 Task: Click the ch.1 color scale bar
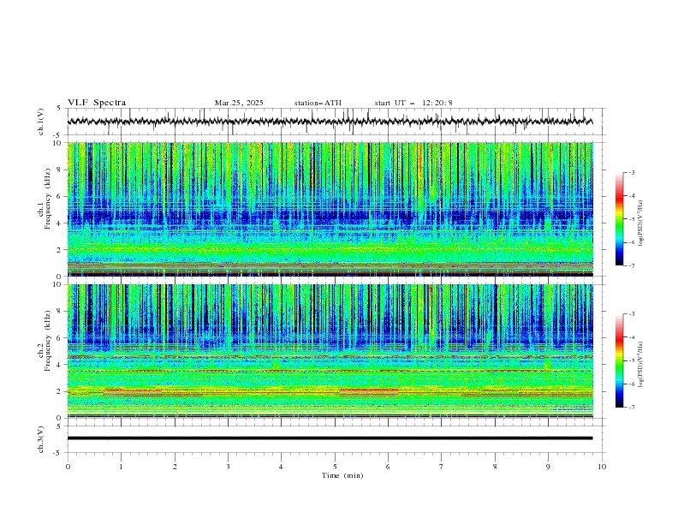point(620,219)
